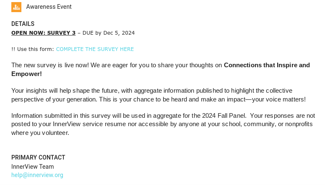The image size is (325, 185).
Task: Click the 'where you volunteer.' line
Action: [40, 133]
